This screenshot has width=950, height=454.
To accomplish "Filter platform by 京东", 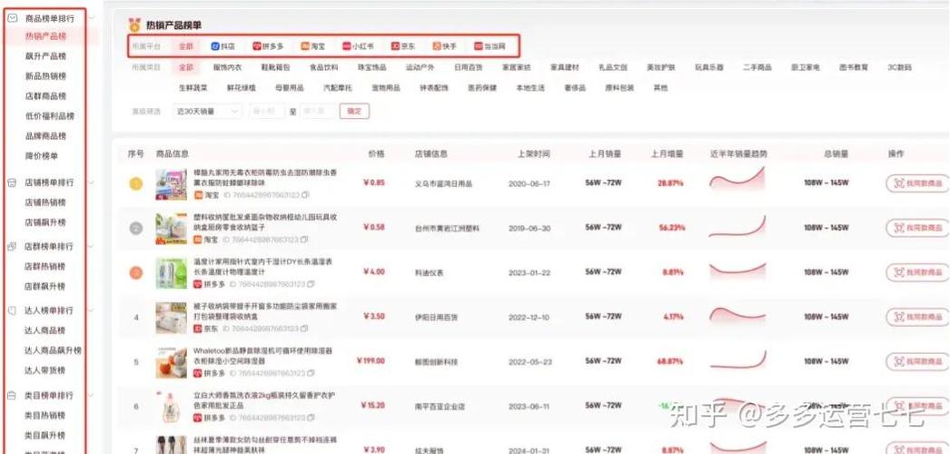I will click(403, 46).
